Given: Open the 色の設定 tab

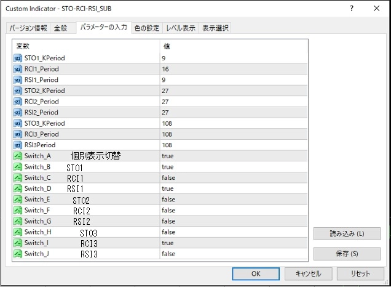Looking at the screenshot, I should point(147,28).
